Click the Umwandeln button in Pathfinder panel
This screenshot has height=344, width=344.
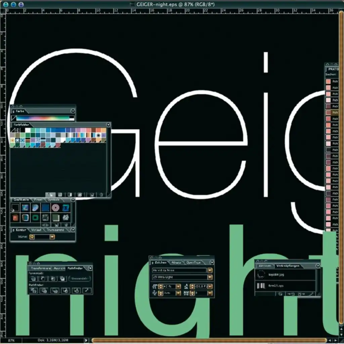pyautogui.click(x=79, y=278)
